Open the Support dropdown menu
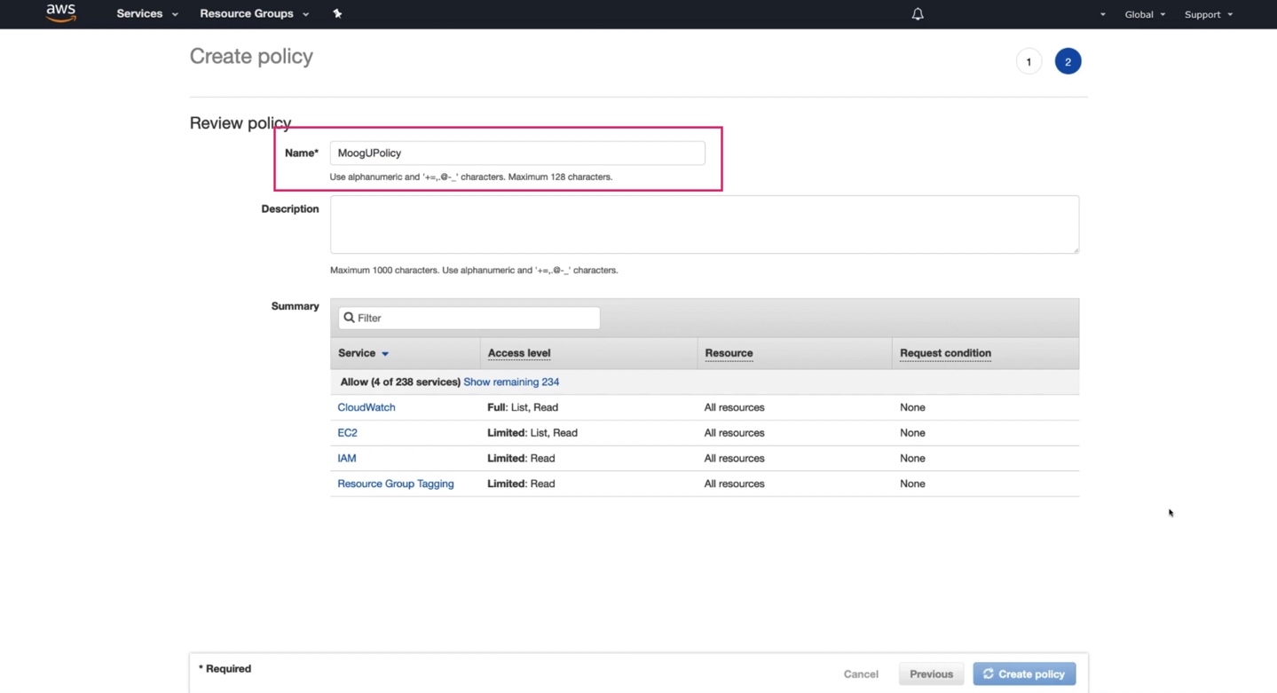1277x693 pixels. (1209, 15)
